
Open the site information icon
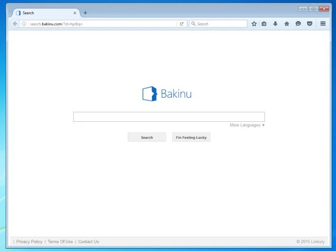click(x=24, y=24)
